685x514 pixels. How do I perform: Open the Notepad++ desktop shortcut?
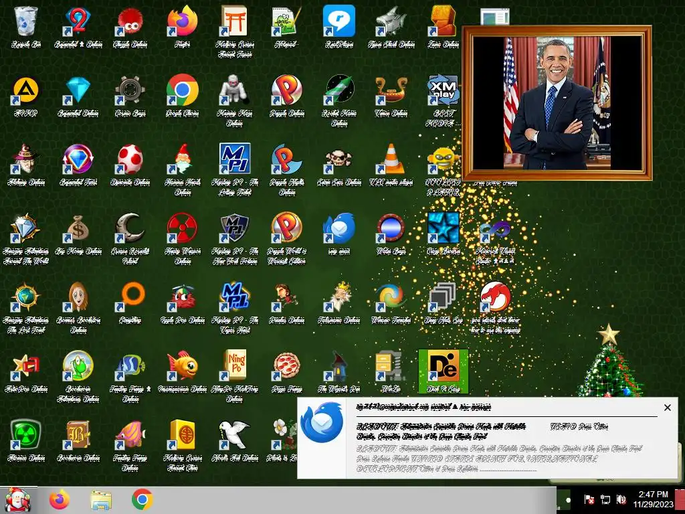tap(286, 21)
